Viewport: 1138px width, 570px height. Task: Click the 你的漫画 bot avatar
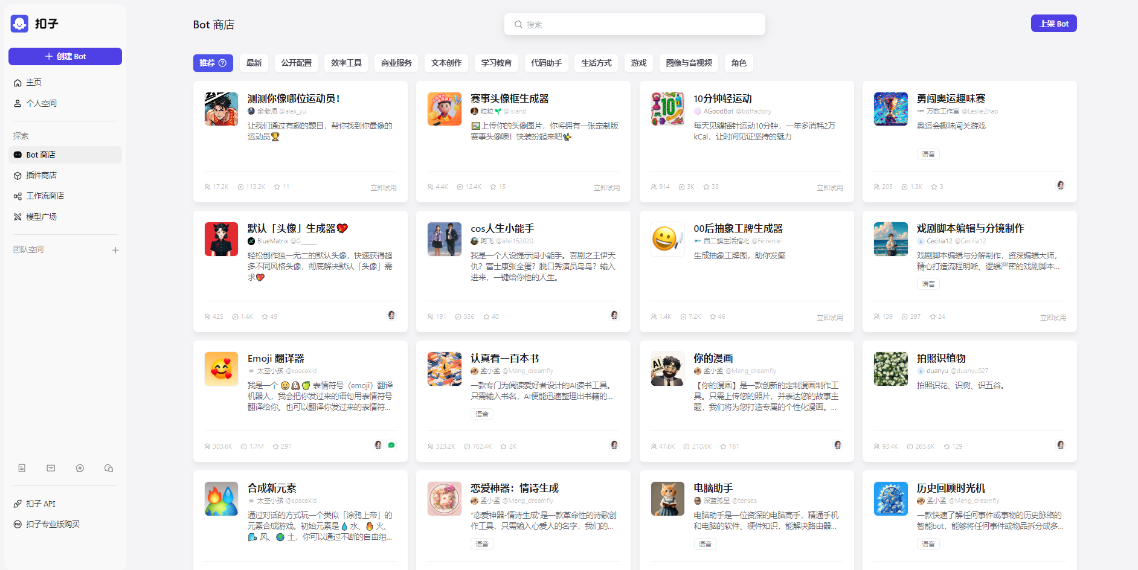point(667,368)
